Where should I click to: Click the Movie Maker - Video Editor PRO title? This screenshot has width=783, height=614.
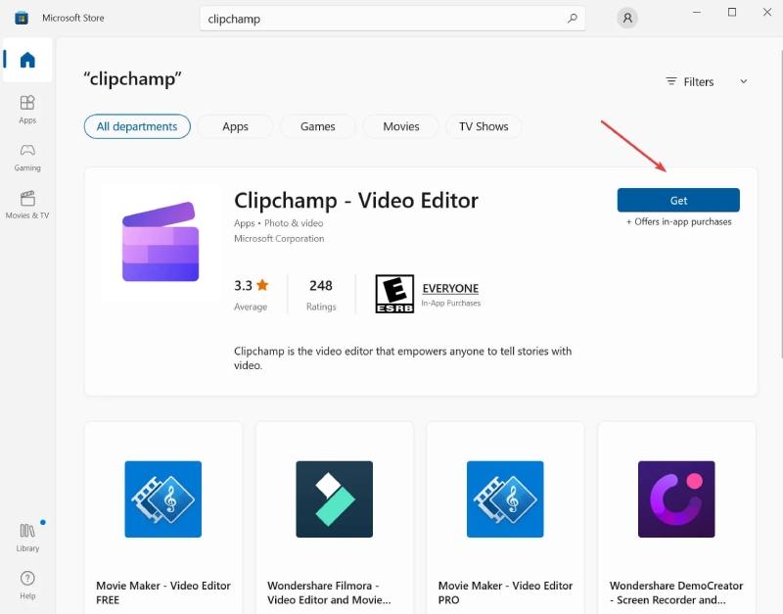tap(505, 592)
